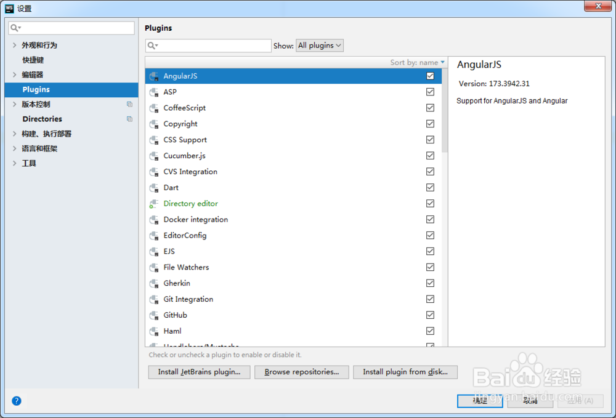Viewport: 616px width, 418px height.
Task: Disable the Haml plugin checkbox
Action: 430,331
